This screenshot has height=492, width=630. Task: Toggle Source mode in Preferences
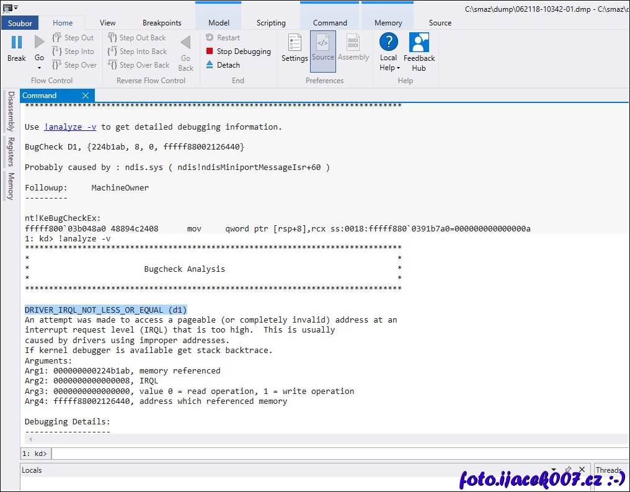click(323, 48)
